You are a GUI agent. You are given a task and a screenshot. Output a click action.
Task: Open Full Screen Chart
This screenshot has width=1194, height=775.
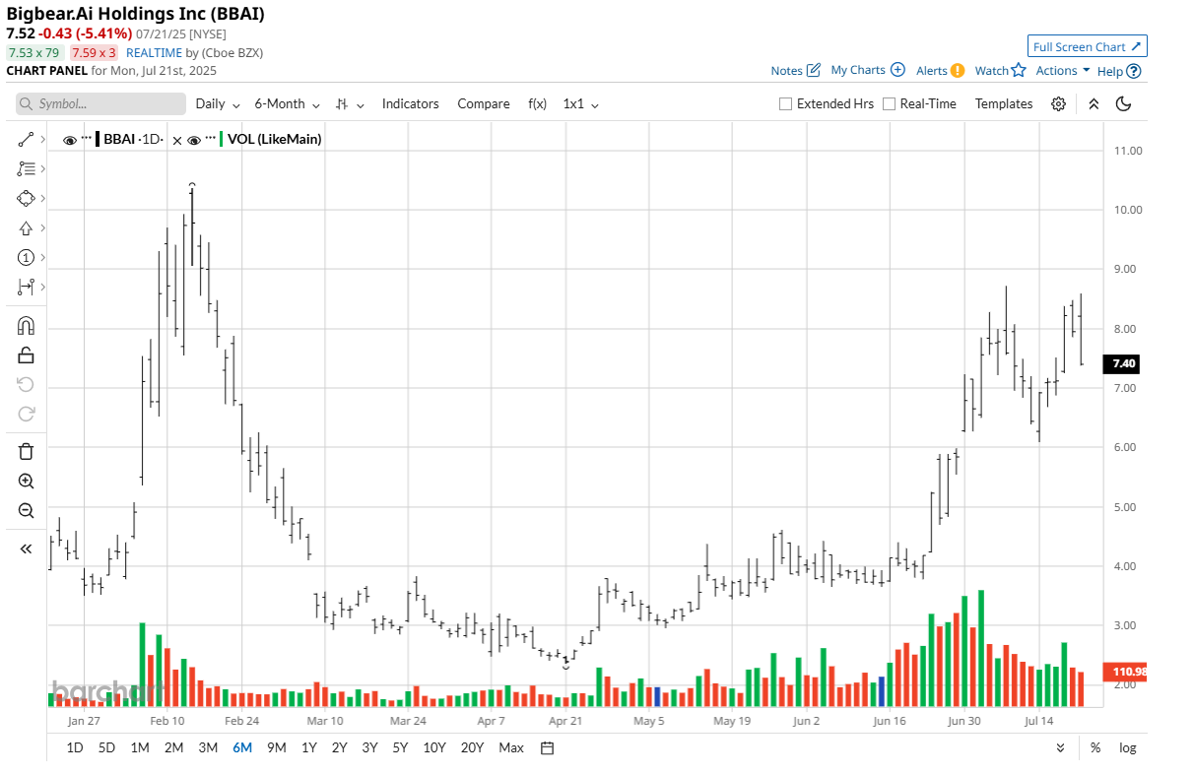tap(1087, 46)
